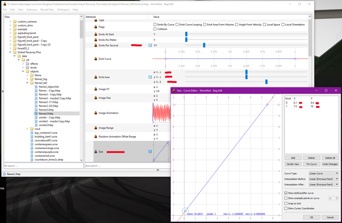Image resolution: width=342 pixels, height=223 pixels.
Task: Open the Curve Type dropdown
Action: click(324, 173)
